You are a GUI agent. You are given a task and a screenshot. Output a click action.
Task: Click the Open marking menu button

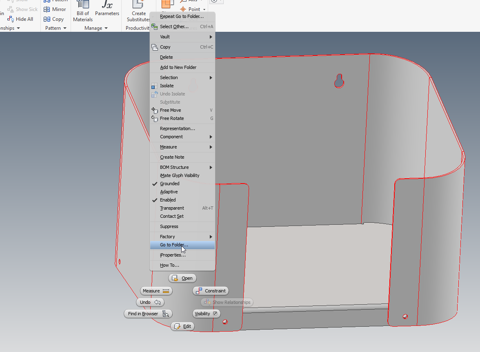coord(182,278)
